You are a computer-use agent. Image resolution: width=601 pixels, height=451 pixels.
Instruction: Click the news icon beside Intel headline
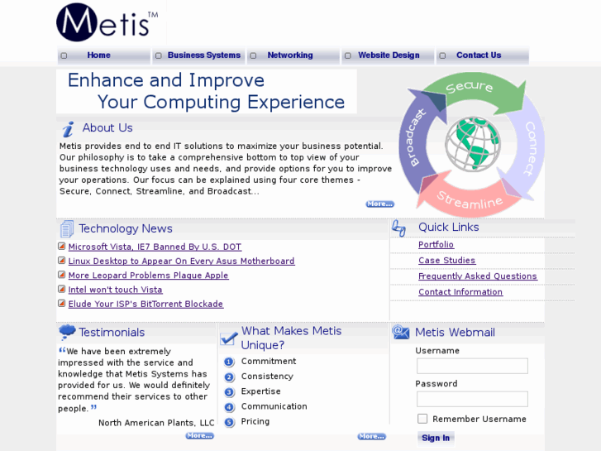61,289
